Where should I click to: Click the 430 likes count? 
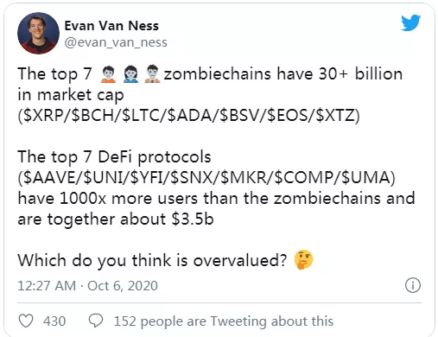(54, 321)
